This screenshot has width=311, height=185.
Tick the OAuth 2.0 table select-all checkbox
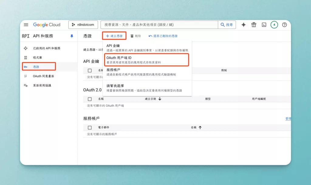[x=90, y=99]
